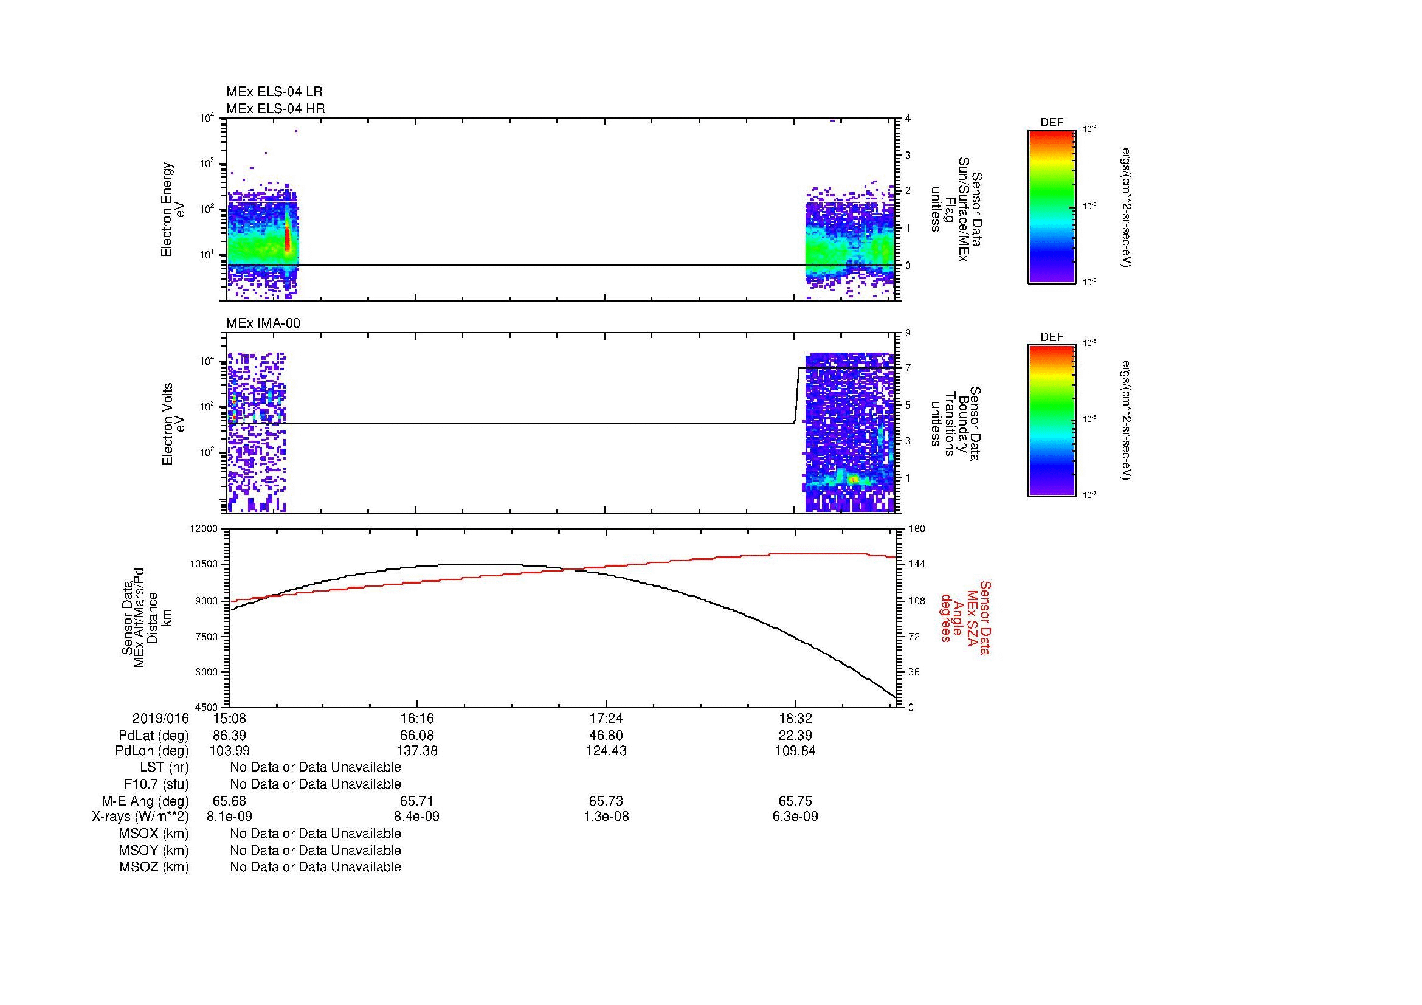Click the 'MSOZ (km)' row label

[154, 867]
